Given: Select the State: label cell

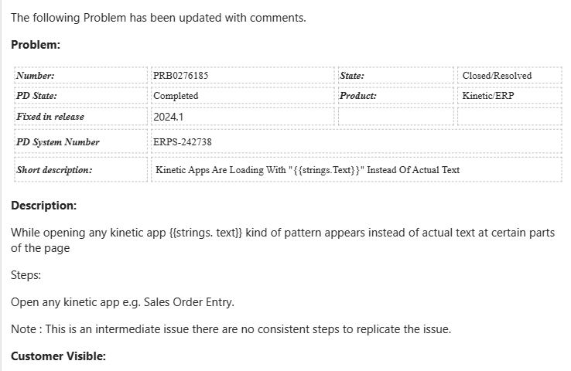Looking at the screenshot, I should point(352,76).
